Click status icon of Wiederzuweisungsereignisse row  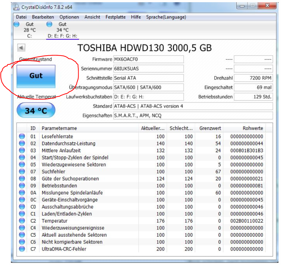[22, 228]
